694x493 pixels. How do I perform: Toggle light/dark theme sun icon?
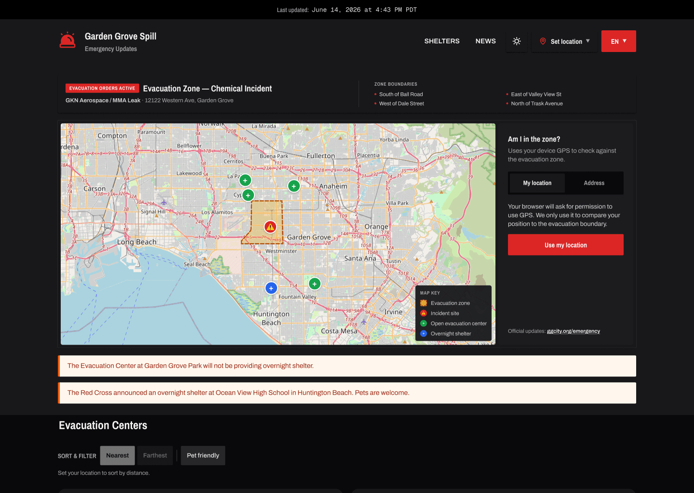pos(517,41)
